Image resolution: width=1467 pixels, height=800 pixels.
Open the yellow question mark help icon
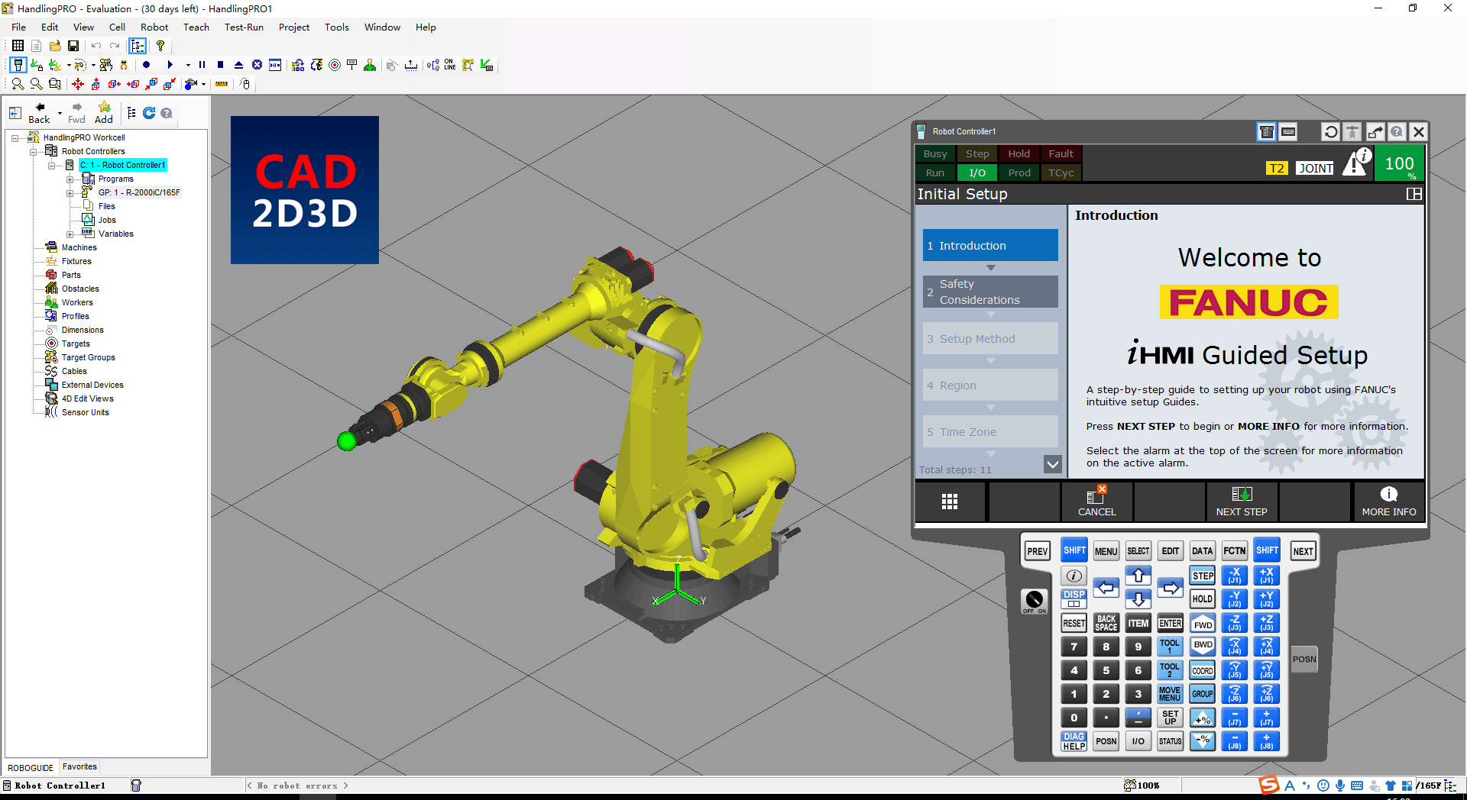pyautogui.click(x=160, y=46)
